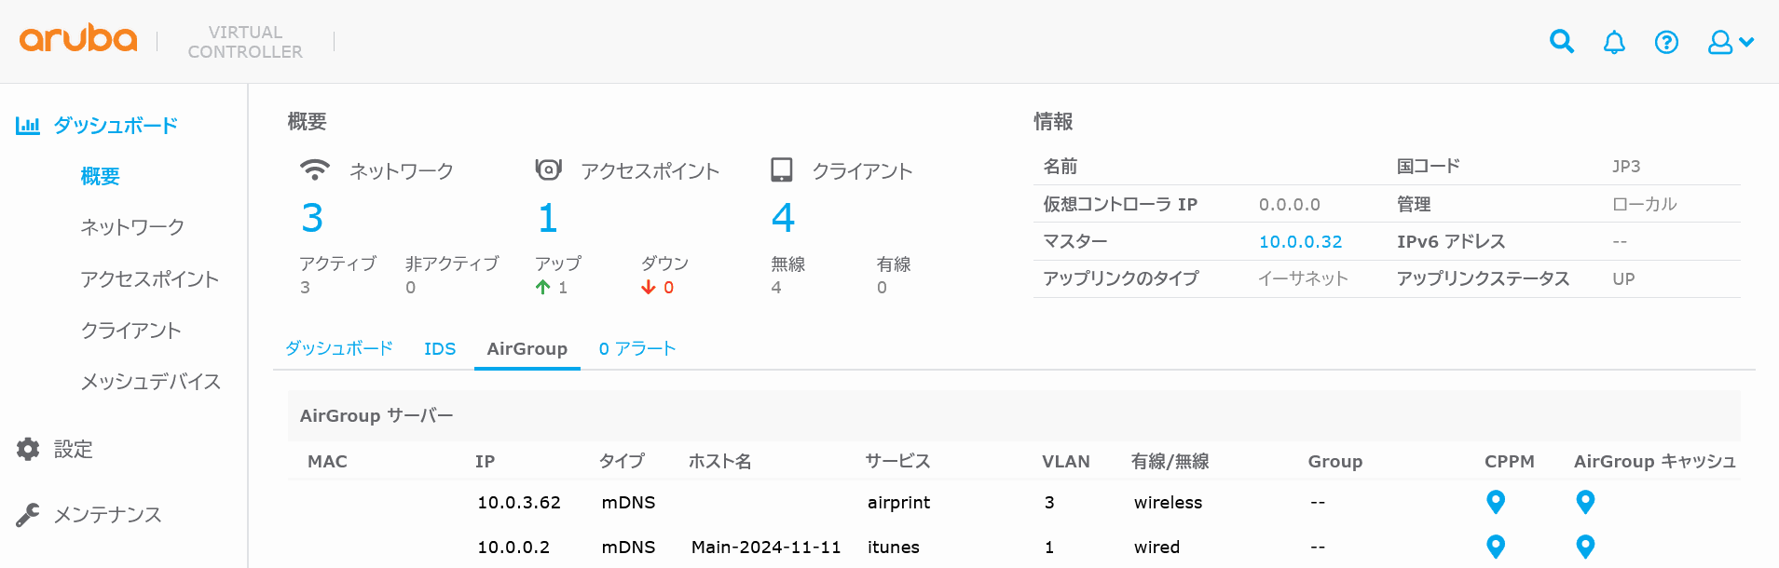This screenshot has width=1779, height=568.
Task: Select the access point icon in overview
Action: (x=549, y=169)
